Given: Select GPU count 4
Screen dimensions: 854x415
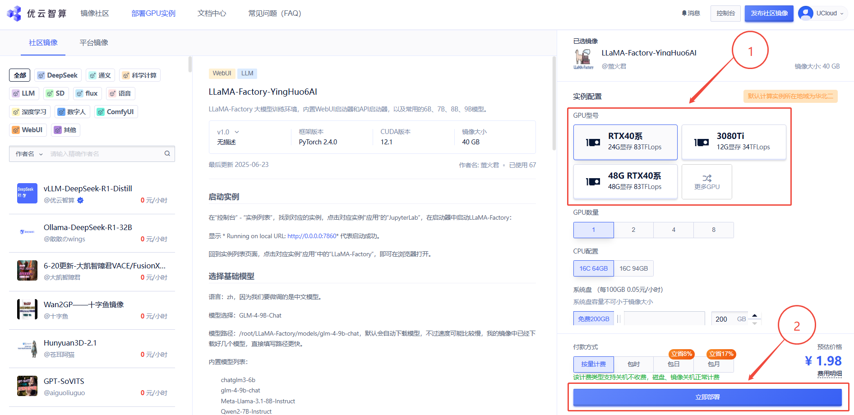Looking at the screenshot, I should tap(674, 230).
